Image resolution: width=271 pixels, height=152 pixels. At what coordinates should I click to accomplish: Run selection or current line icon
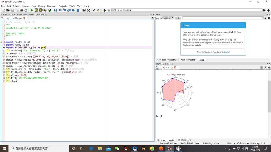45,10
